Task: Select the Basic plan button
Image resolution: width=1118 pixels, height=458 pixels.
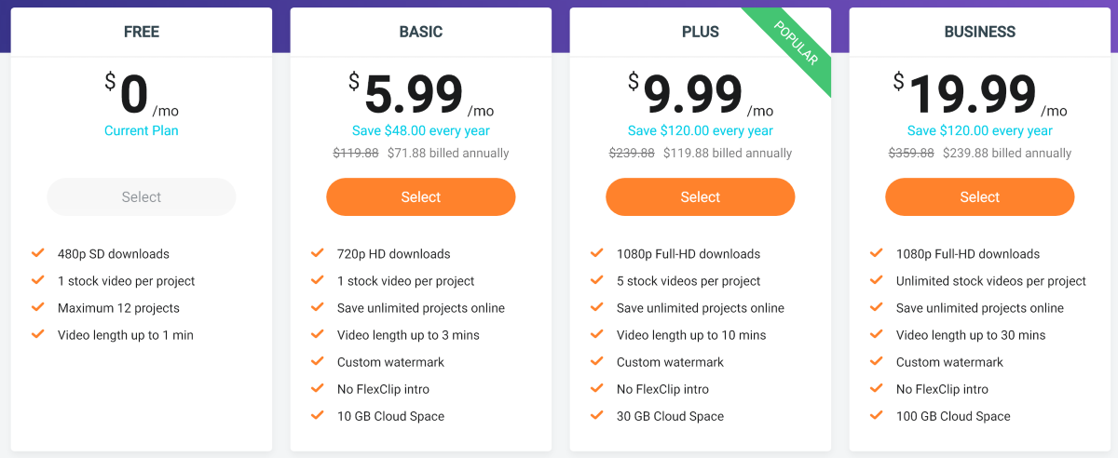Action: point(421,196)
